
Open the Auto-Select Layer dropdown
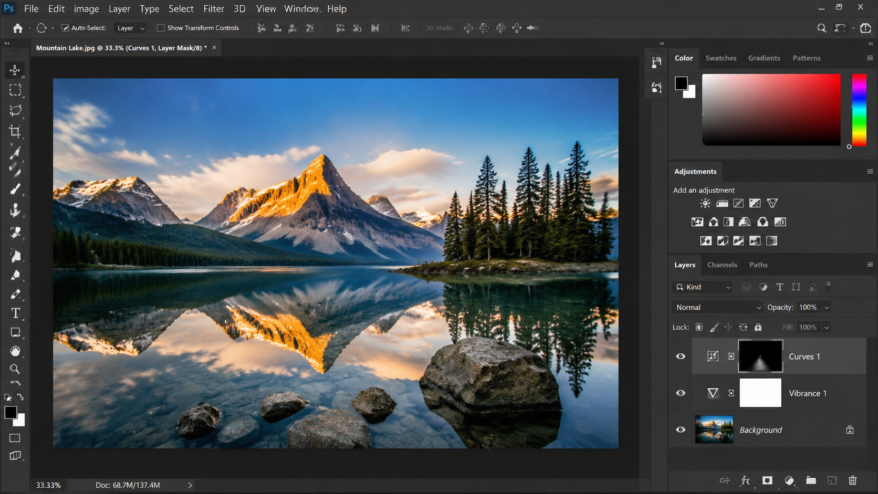pyautogui.click(x=130, y=28)
